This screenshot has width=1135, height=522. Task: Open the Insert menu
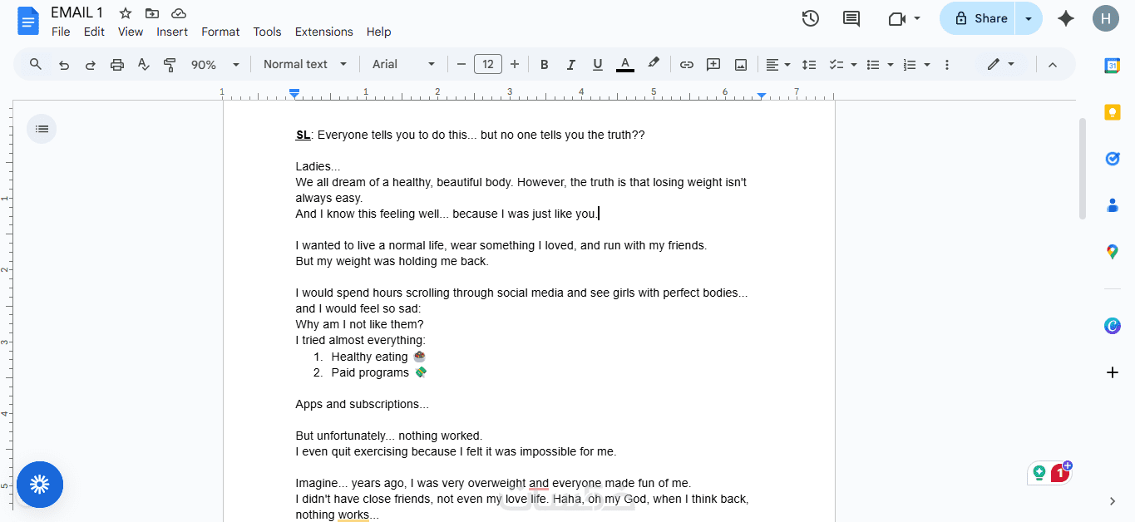(x=172, y=32)
